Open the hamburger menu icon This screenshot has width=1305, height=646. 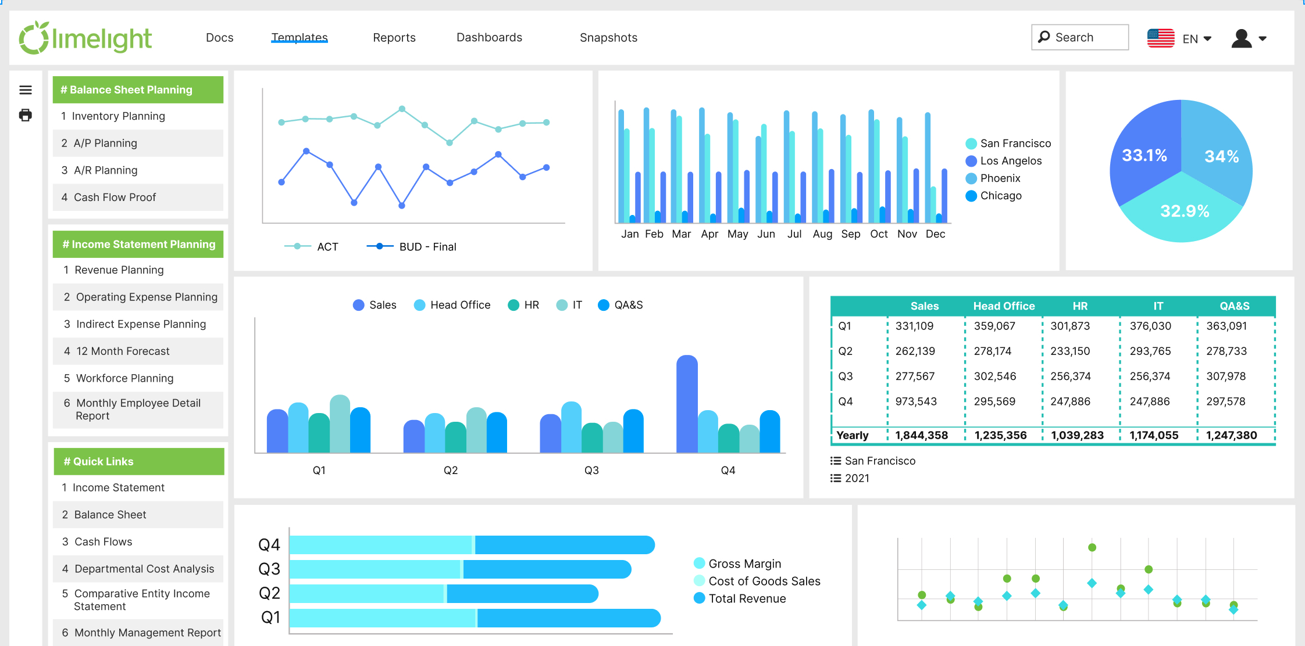tap(25, 90)
